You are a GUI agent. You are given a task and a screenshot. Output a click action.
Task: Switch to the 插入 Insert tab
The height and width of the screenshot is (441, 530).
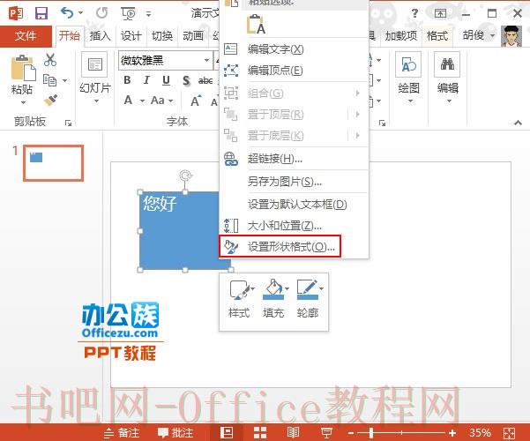click(100, 35)
